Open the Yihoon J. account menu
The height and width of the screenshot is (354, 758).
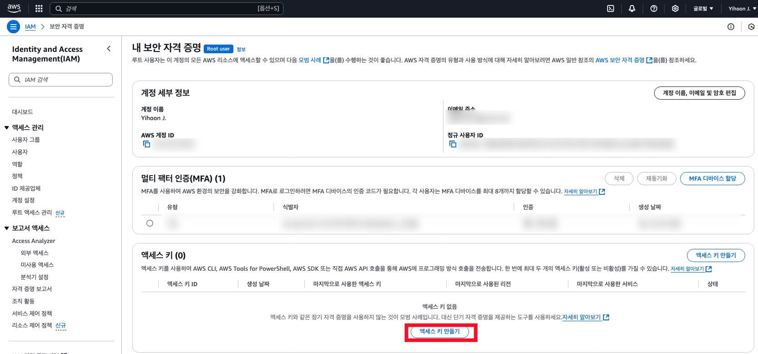coord(743,8)
